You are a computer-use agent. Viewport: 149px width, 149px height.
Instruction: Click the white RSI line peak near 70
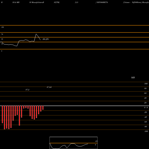36,34
